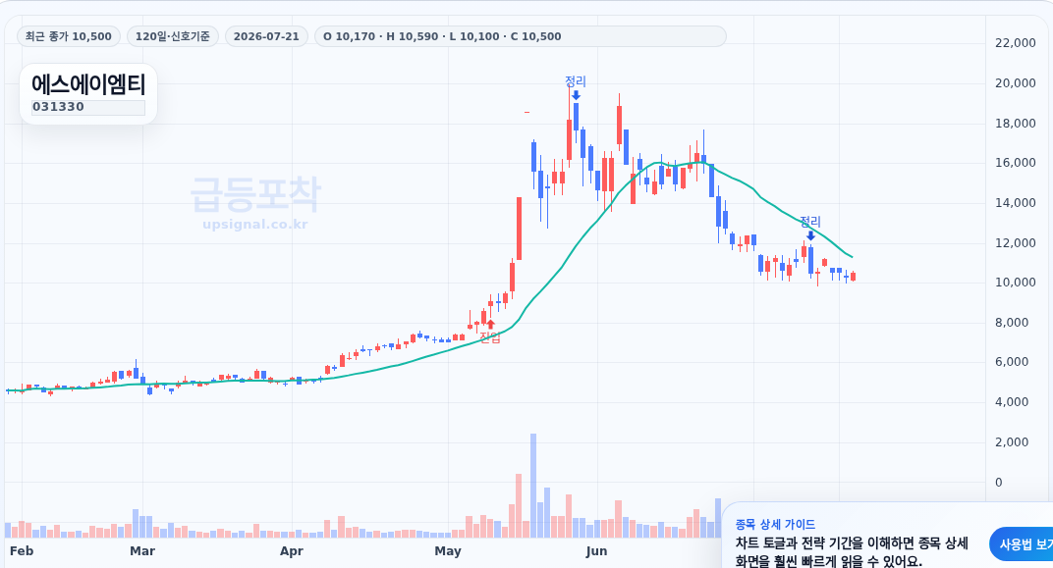Click the May time axis label
This screenshot has height=568, width=1053.
pos(448,551)
